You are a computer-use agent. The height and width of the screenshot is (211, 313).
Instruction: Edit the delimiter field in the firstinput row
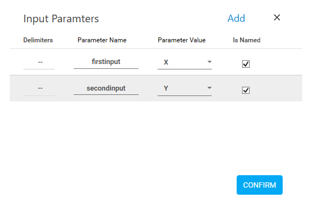pos(39,62)
